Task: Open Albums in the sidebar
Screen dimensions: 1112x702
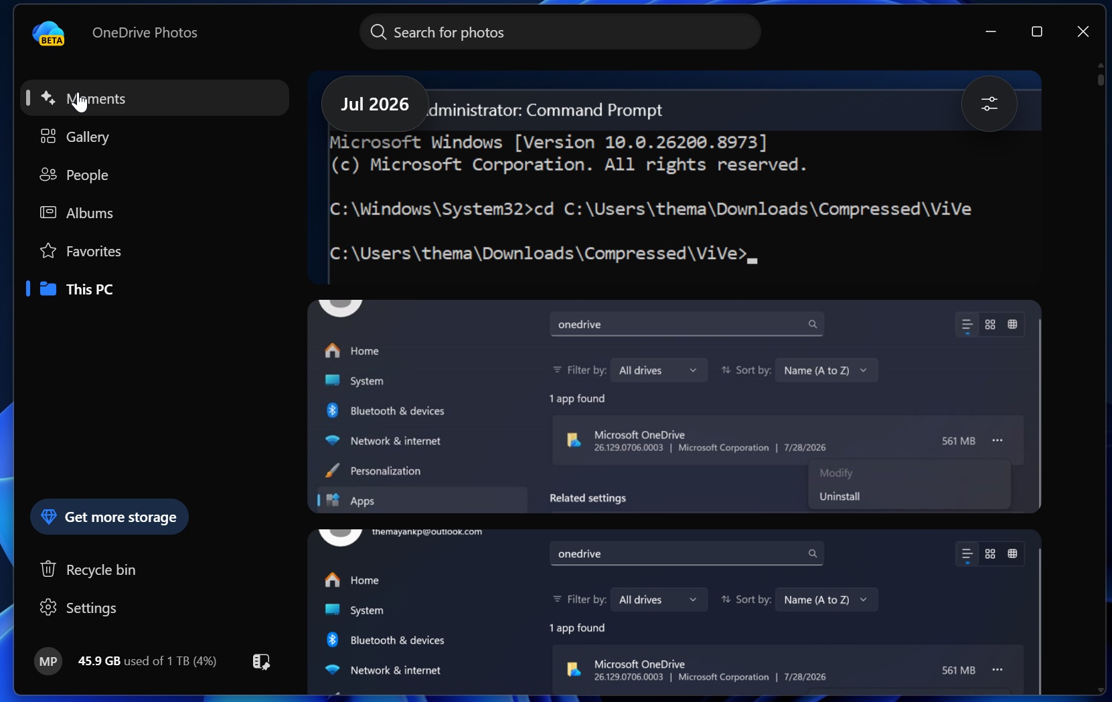Action: [x=155, y=213]
